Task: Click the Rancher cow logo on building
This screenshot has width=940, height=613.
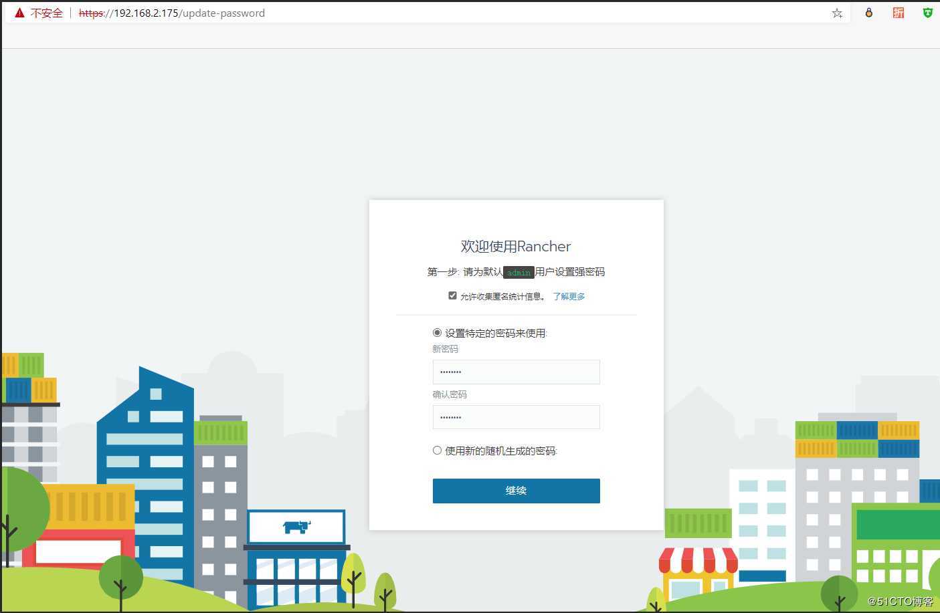Action: [x=296, y=527]
